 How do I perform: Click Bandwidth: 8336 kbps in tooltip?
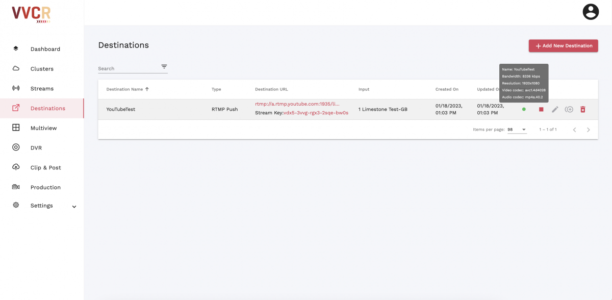click(x=521, y=76)
